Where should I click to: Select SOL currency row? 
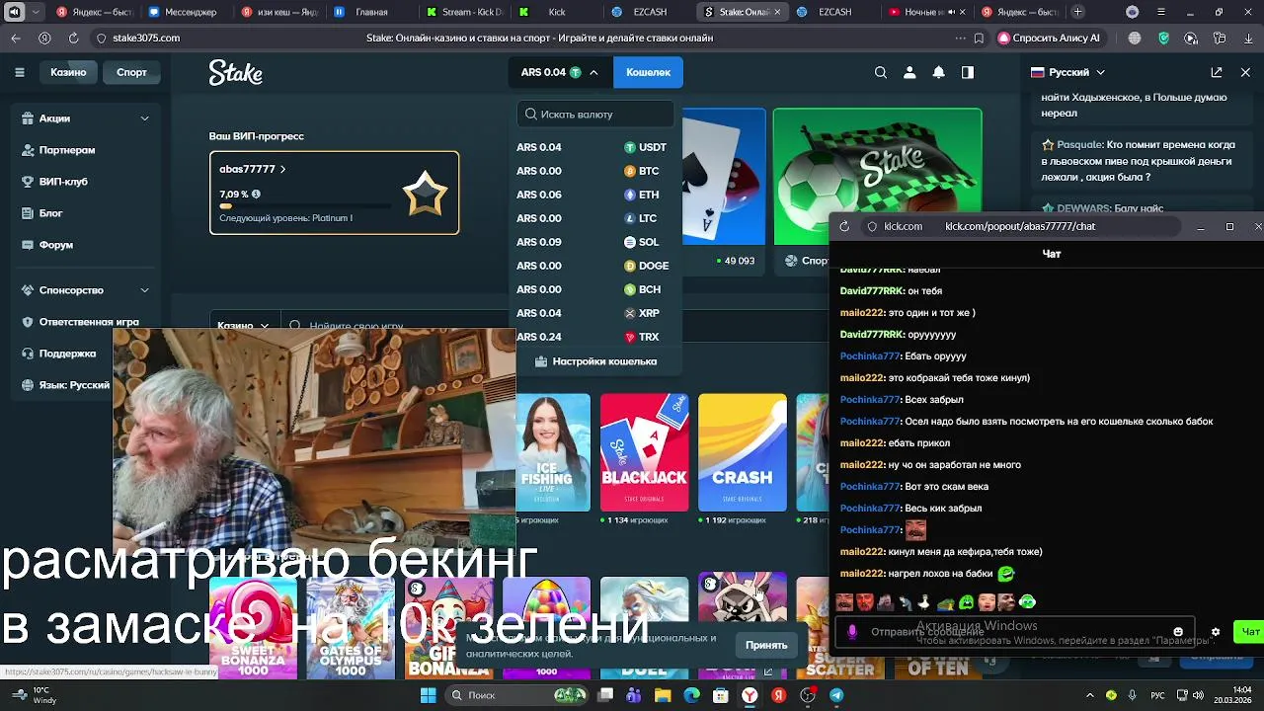595,242
